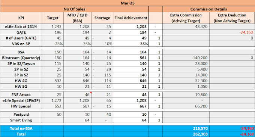Click the 2P in SZ label
The image size is (255, 137).
(x=21, y=69)
